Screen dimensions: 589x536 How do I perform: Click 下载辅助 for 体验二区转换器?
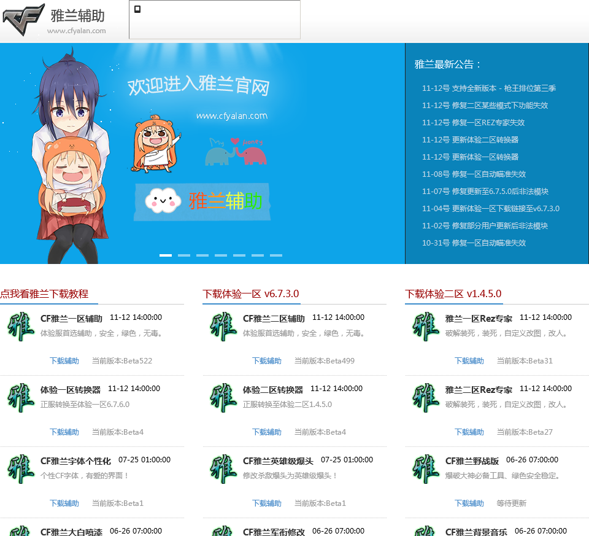point(267,432)
